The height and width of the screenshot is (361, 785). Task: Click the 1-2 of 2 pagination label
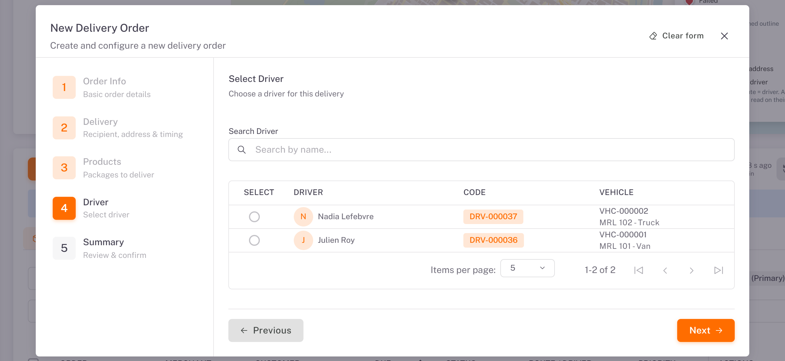[600, 270]
